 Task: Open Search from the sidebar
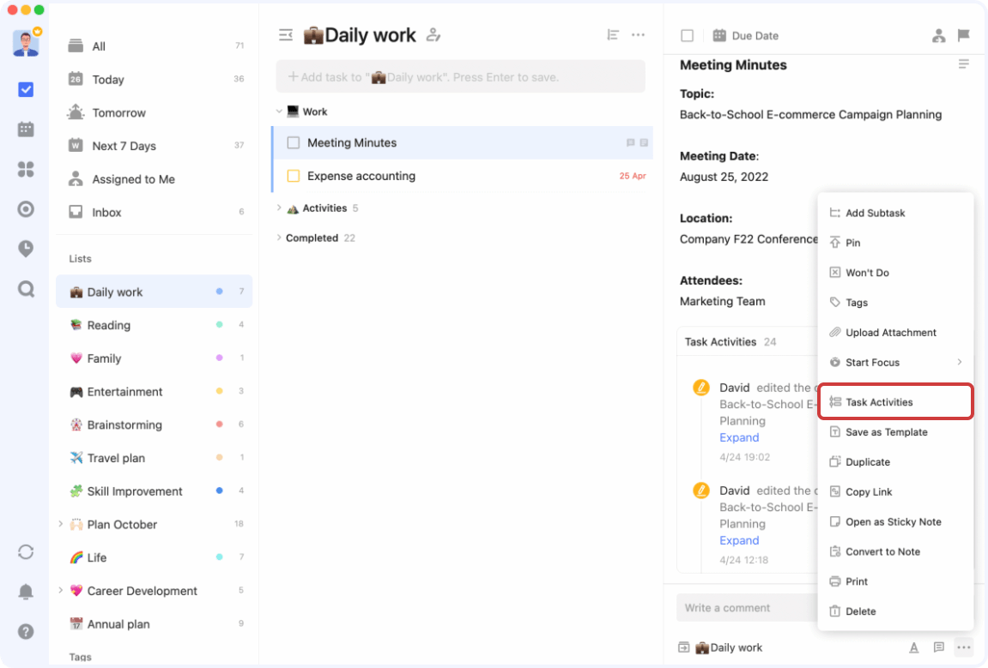25,289
